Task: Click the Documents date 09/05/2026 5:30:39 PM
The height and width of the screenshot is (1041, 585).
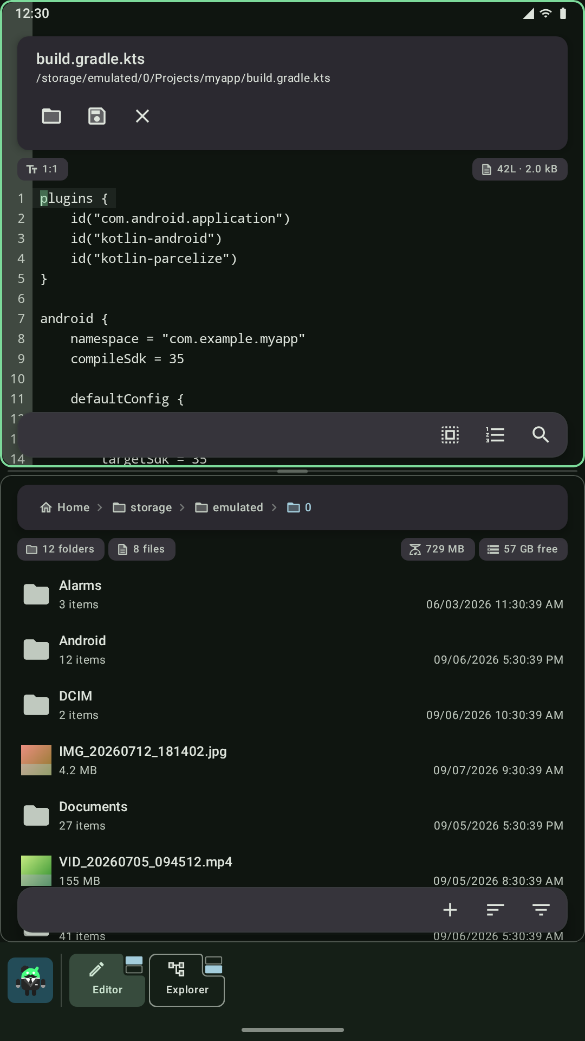Action: (498, 826)
